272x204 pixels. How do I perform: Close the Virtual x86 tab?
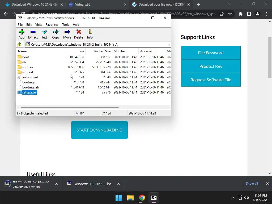point(125,5)
